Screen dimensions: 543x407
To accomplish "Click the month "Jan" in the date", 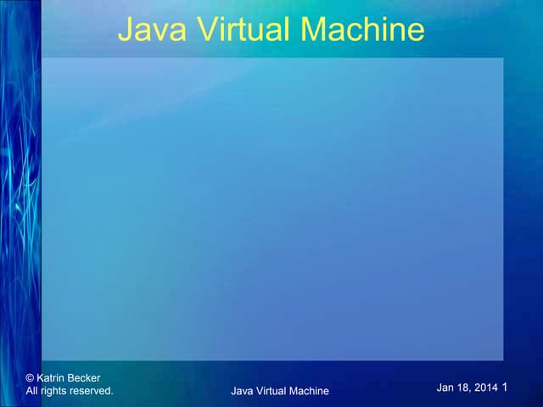I will [446, 387].
